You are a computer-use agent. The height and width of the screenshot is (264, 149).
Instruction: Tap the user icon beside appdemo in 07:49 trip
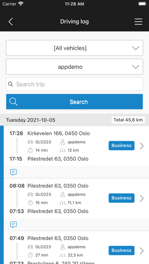pos(63,247)
